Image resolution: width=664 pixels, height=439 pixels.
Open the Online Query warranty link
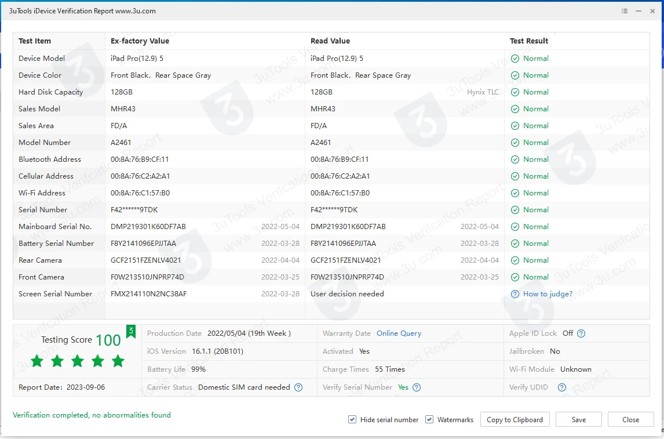coord(399,333)
